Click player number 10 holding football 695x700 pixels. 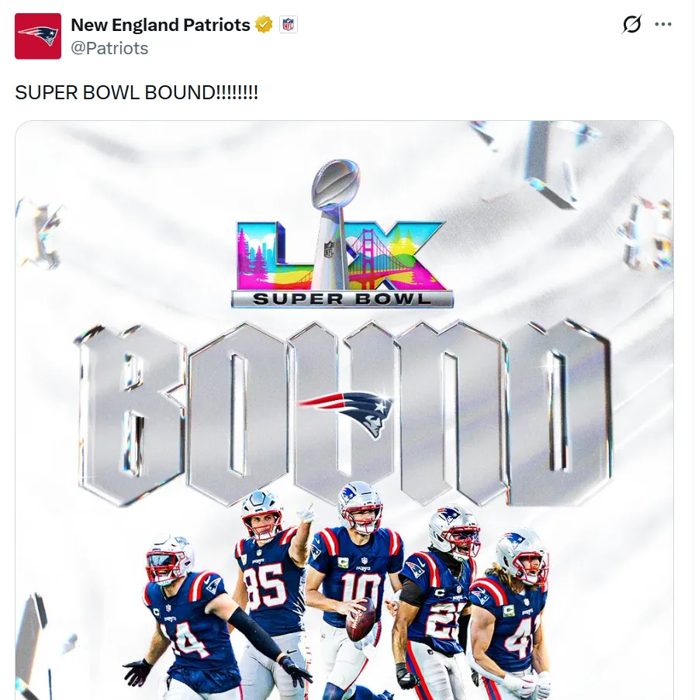(355, 589)
